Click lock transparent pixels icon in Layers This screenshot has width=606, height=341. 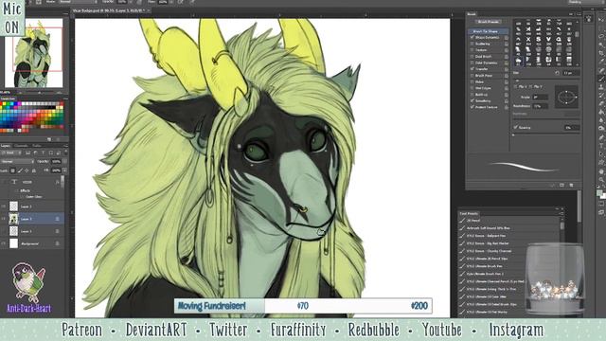point(12,170)
